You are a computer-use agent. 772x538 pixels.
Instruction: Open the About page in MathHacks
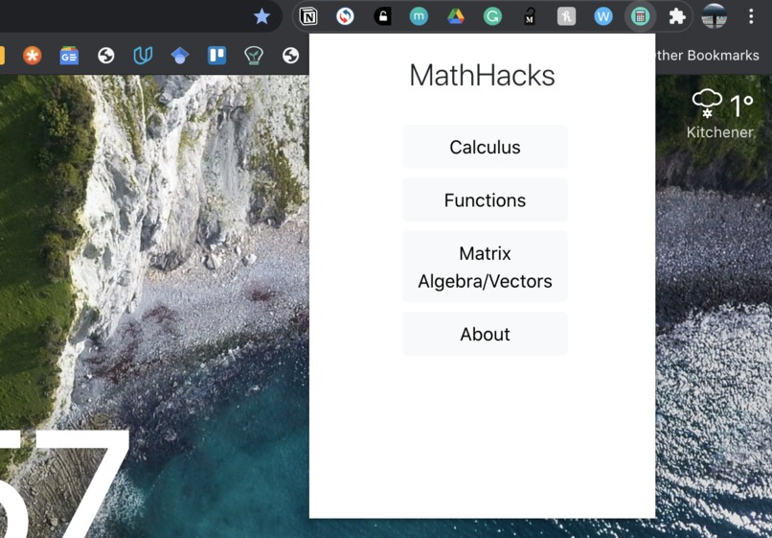pyautogui.click(x=485, y=335)
